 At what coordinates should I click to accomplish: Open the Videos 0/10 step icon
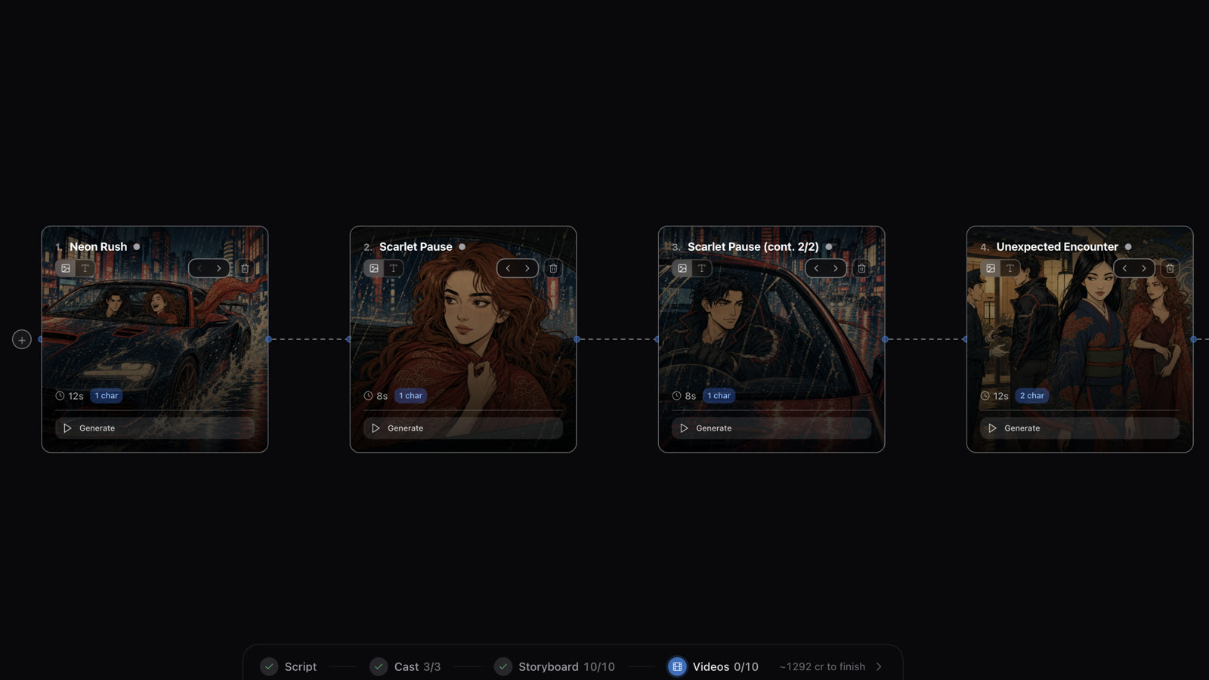point(677,666)
